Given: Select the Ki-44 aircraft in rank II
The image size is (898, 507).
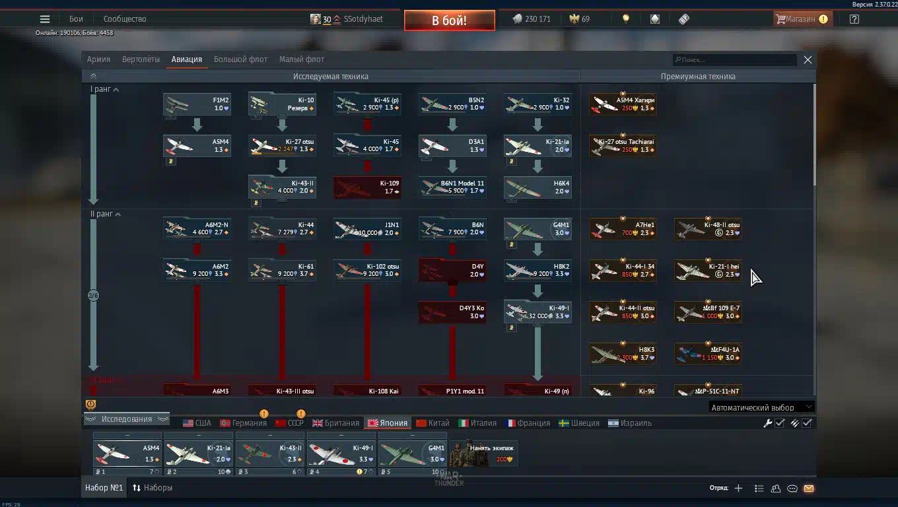Looking at the screenshot, I should pos(282,229).
